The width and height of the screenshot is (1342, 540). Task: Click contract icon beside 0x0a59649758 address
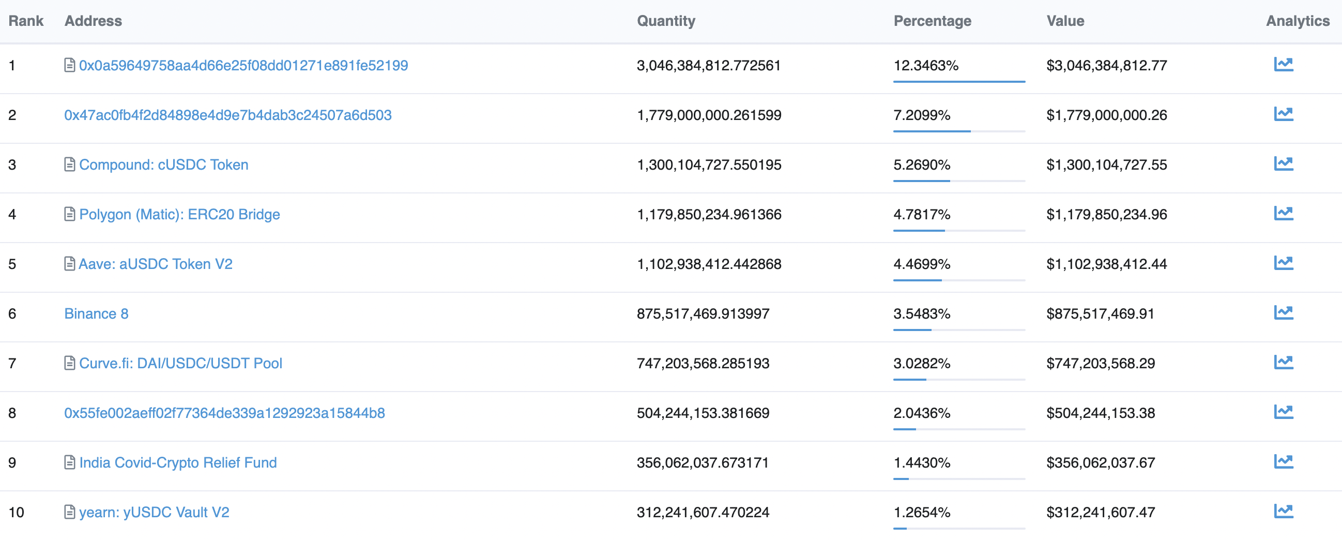pyautogui.click(x=69, y=65)
